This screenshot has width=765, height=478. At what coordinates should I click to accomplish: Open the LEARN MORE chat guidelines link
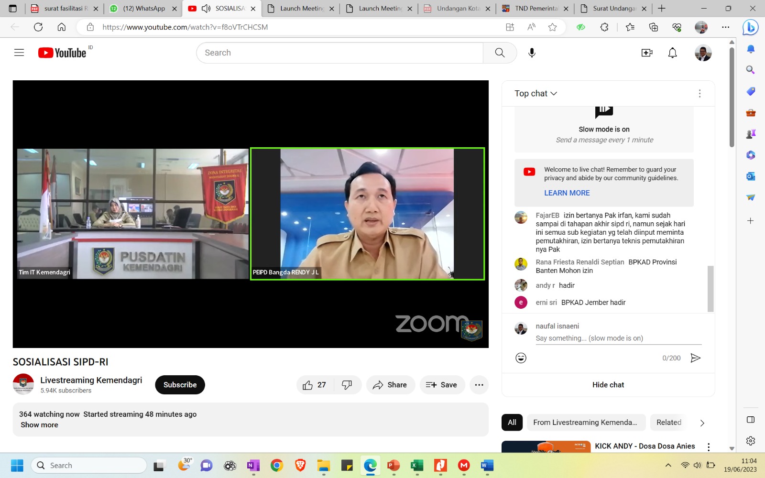(x=567, y=193)
